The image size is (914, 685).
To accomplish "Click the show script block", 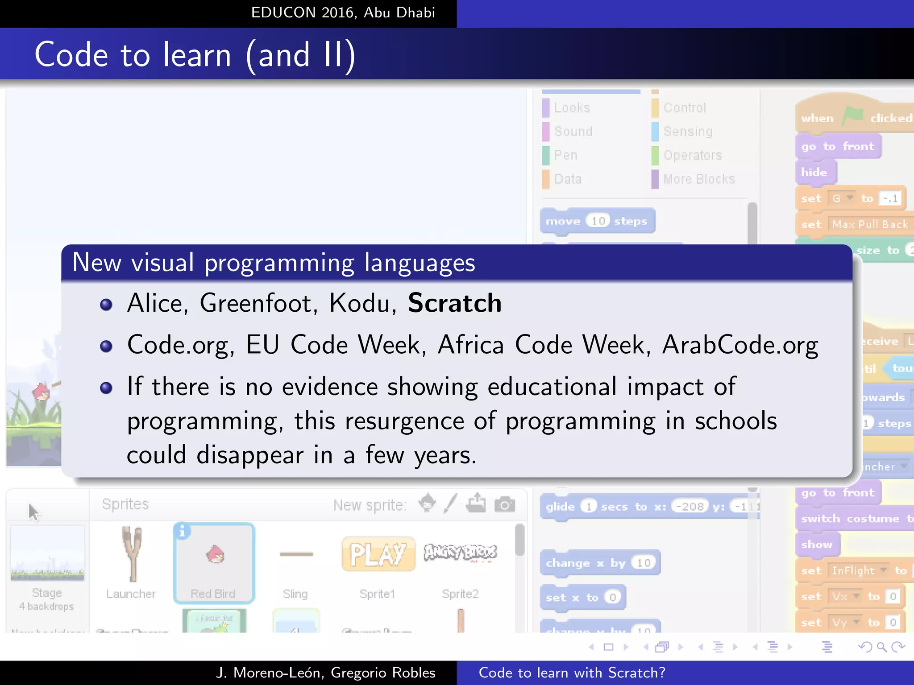I will 818,544.
